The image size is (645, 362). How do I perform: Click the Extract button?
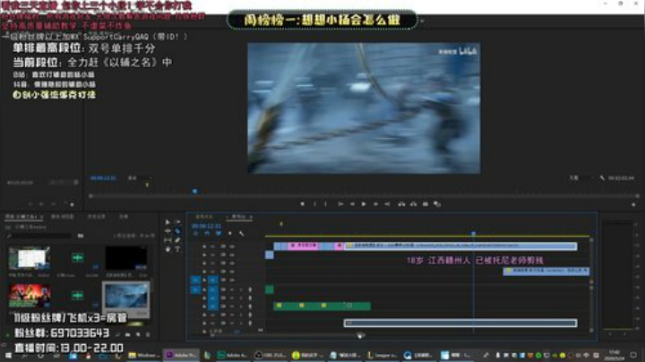click(413, 204)
